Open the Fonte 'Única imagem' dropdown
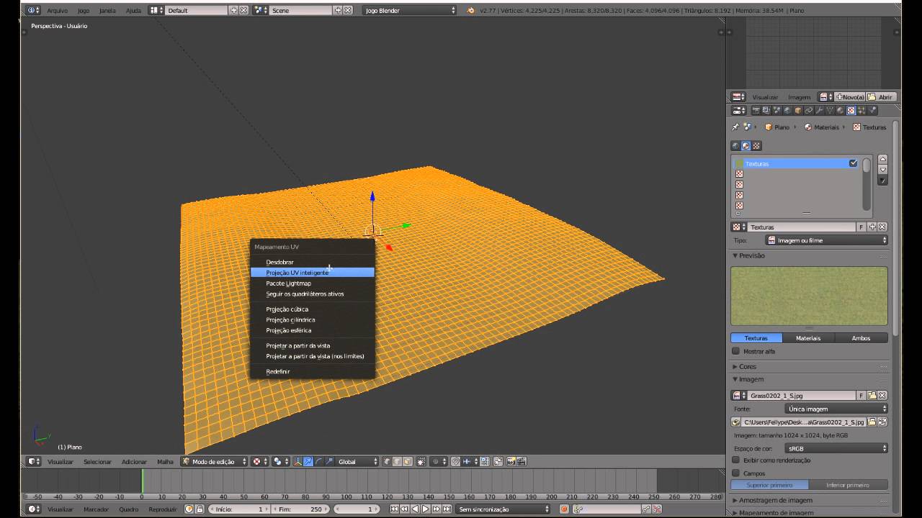 point(836,409)
